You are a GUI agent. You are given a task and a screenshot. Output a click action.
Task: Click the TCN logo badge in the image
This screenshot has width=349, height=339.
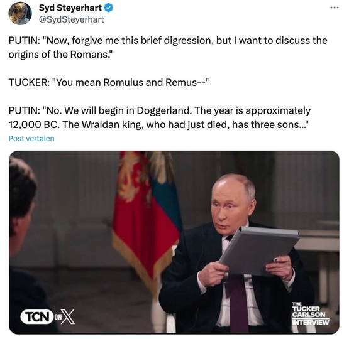pyautogui.click(x=37, y=316)
